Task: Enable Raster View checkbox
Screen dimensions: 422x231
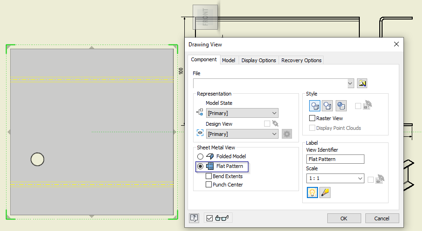Action: pos(312,118)
